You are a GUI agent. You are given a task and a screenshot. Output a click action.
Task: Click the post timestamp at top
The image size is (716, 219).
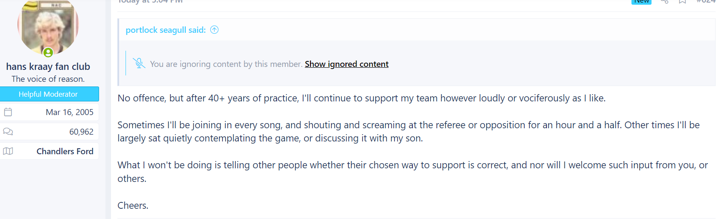click(150, 2)
